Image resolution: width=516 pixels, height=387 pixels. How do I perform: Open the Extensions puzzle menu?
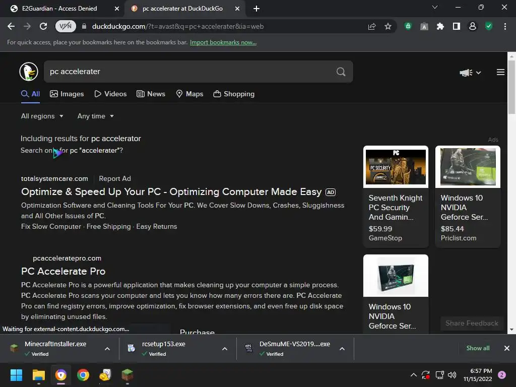point(440,26)
